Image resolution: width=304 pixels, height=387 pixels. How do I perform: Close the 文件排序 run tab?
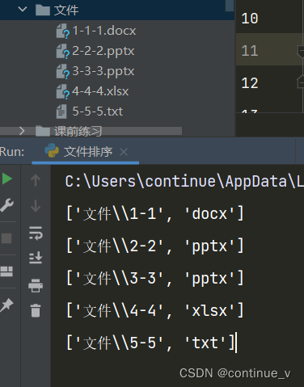(x=124, y=152)
